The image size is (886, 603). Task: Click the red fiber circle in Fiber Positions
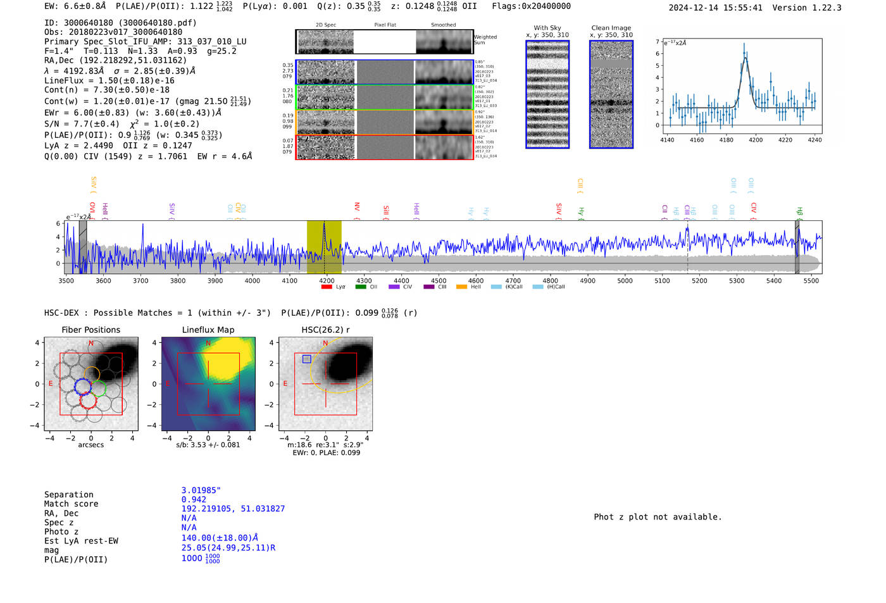(x=89, y=401)
